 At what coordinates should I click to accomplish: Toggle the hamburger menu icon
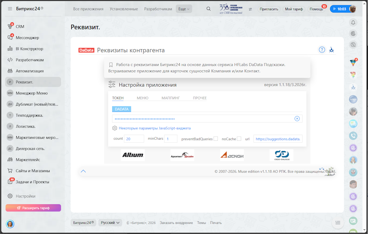pos(10,9)
